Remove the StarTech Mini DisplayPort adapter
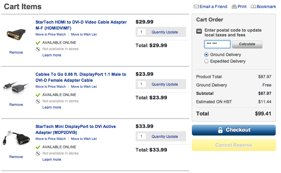This screenshot has width=281, height=173. [16, 157]
